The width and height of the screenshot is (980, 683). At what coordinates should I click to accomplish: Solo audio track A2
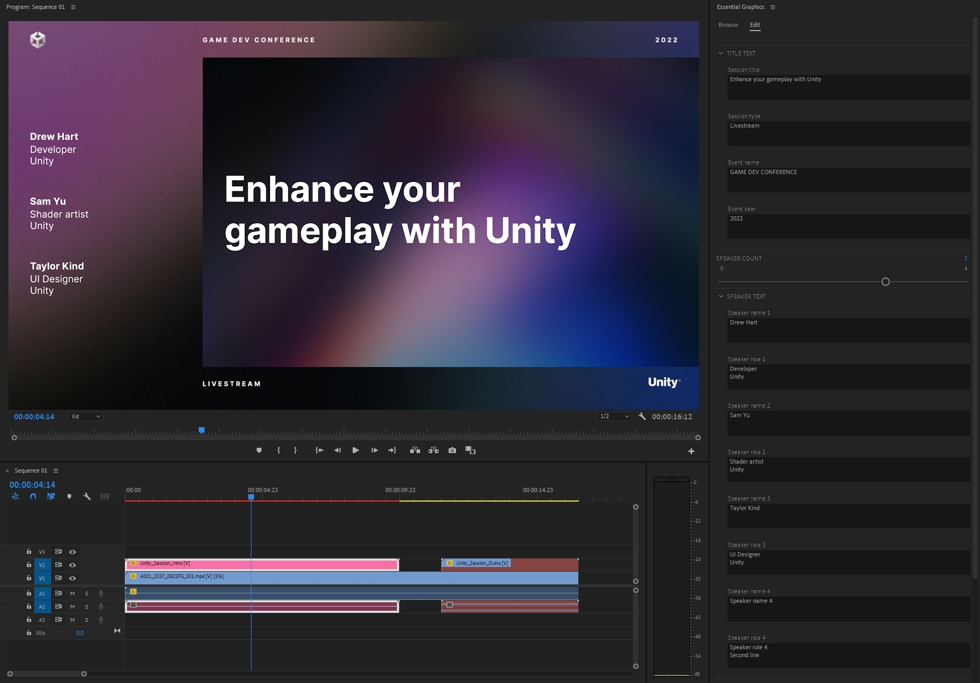point(87,607)
